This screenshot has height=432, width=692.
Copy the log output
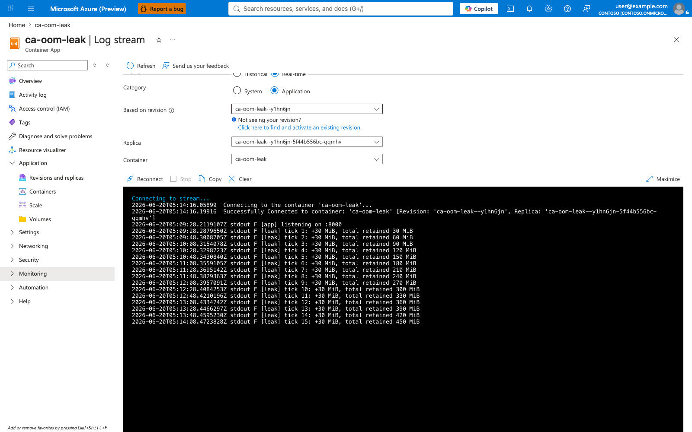tap(210, 179)
